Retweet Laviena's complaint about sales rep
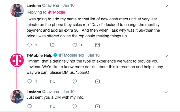 coord(52,45)
